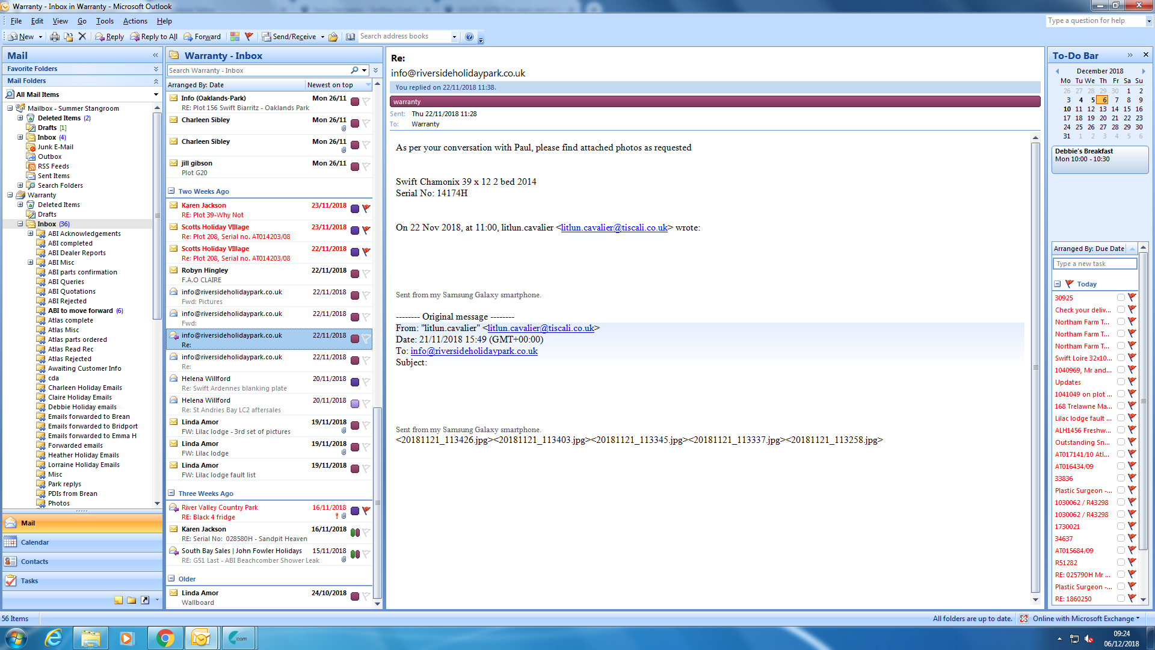Image resolution: width=1155 pixels, height=650 pixels.
Task: Click the Print icon in toolbar
Action: coord(55,37)
